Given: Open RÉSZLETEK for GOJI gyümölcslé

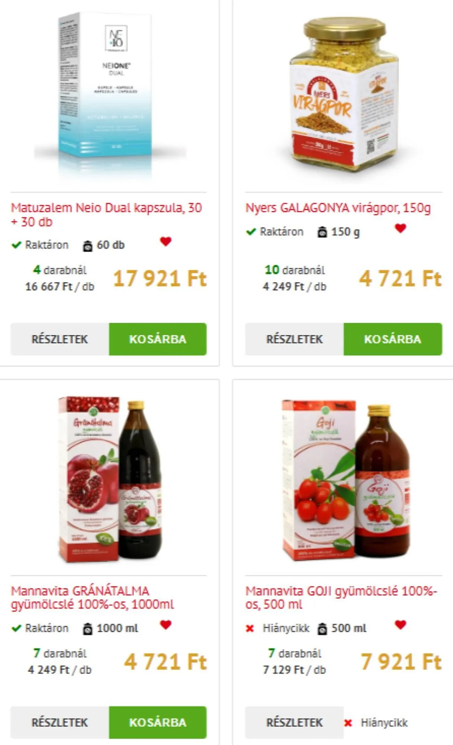Looking at the screenshot, I should [294, 722].
